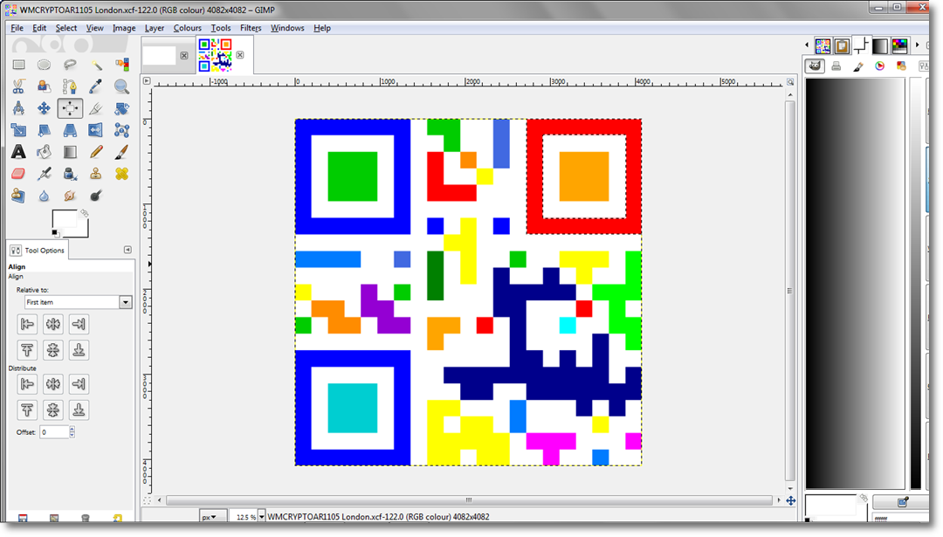
Task: Open the image menu at the ruler corner
Action: click(147, 80)
